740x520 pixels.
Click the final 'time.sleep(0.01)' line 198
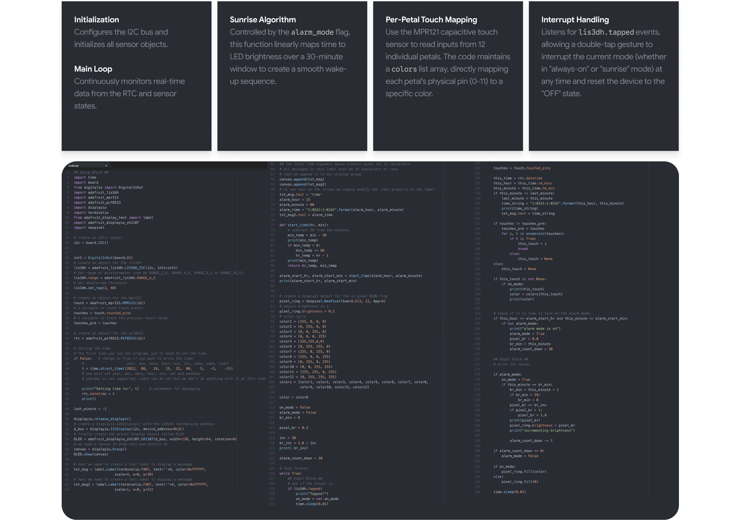[x=509, y=492]
